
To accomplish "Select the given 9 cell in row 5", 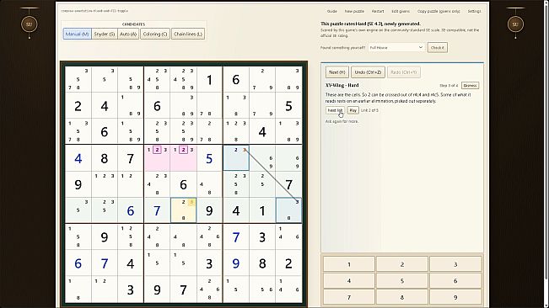I will pos(78,184).
